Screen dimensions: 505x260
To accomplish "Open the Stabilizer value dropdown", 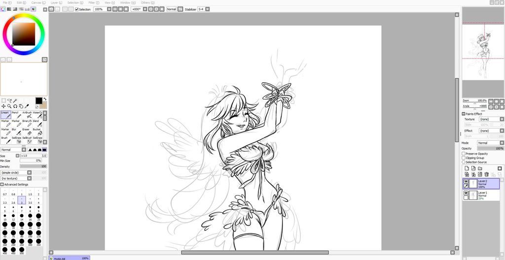I will 204,9.
